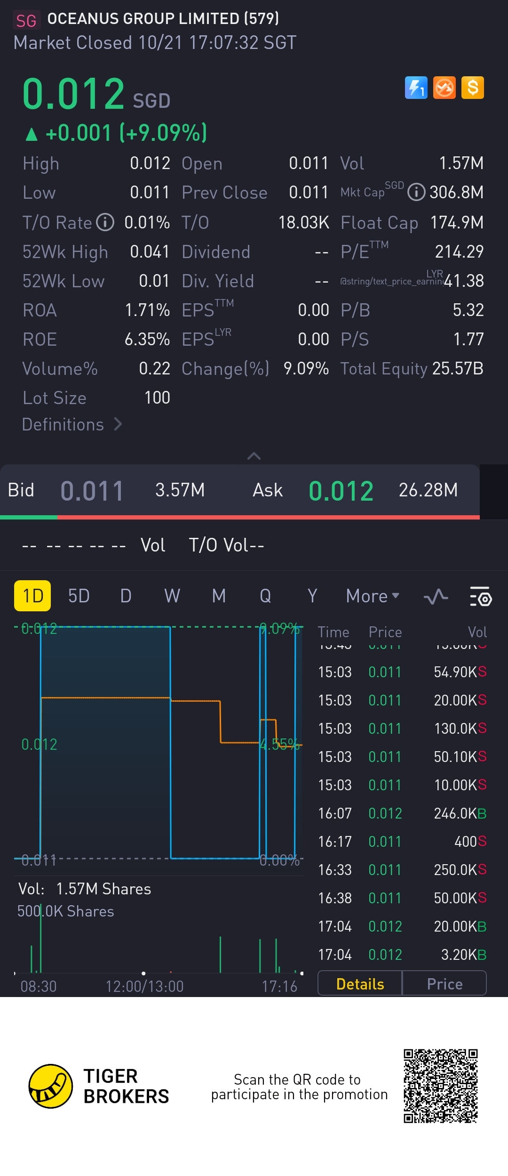This screenshot has height=1176, width=508.
Task: Tap the trade row with 54.90K volume
Action: [402, 672]
